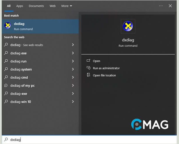
Task: Expand the dxdiag win 10 suggestion arrow
Action: coord(73,102)
